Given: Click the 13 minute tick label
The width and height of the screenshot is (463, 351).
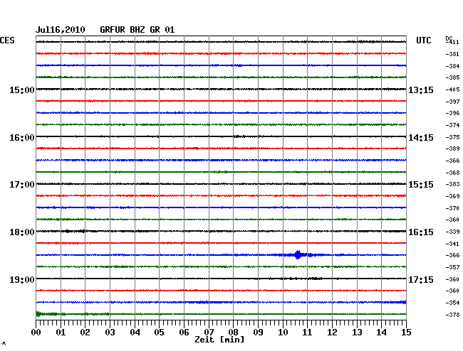Looking at the screenshot, I should pyautogui.click(x=357, y=332).
